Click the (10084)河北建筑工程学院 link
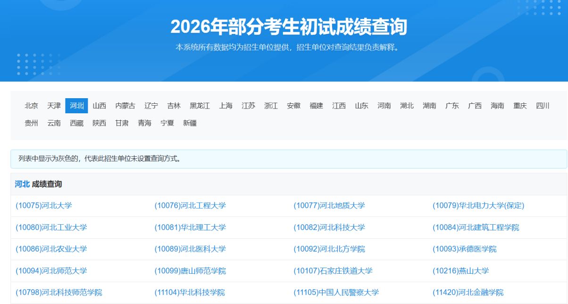The width and height of the screenshot is (568, 304). click(x=476, y=228)
